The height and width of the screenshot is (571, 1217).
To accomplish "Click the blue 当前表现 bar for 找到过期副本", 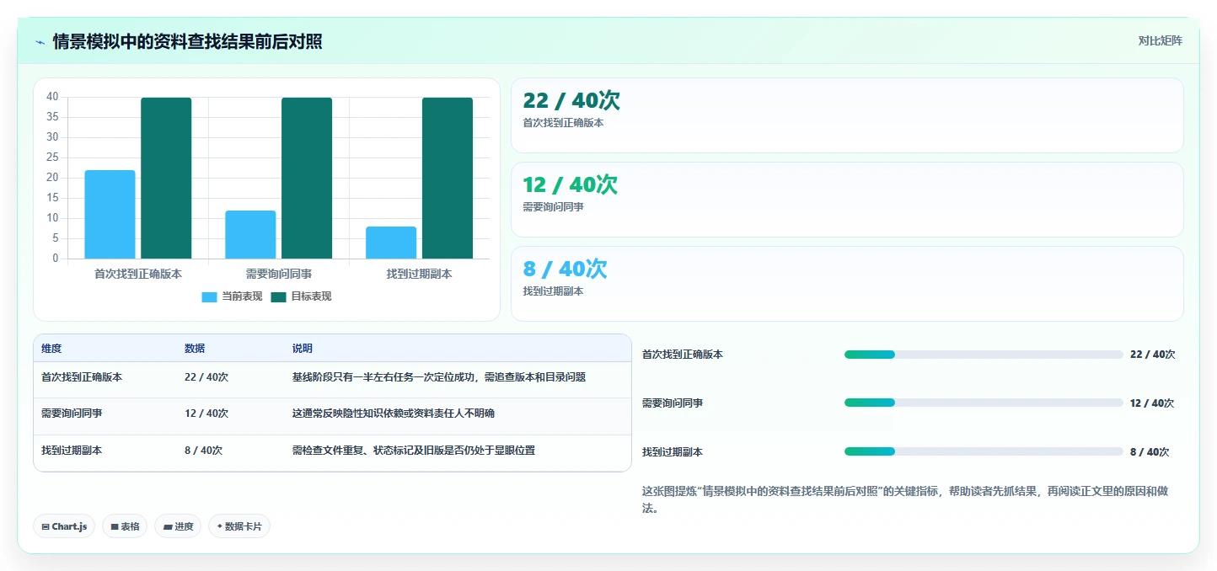I will (391, 243).
